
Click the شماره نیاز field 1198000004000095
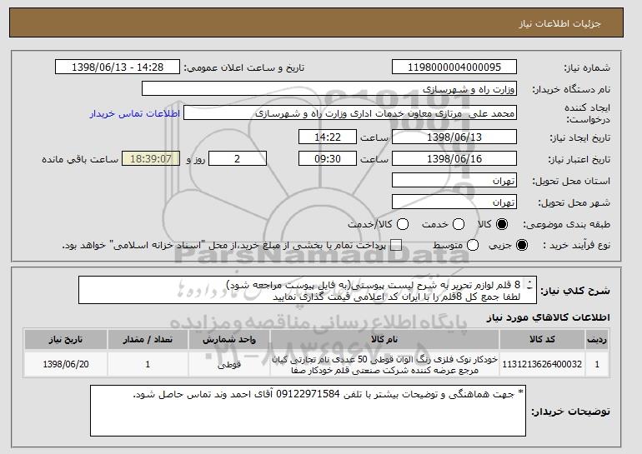[x=454, y=67]
